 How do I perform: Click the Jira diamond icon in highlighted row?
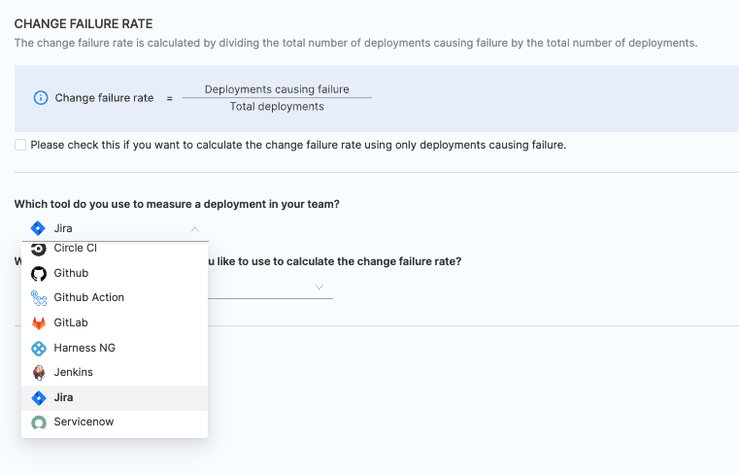click(39, 398)
